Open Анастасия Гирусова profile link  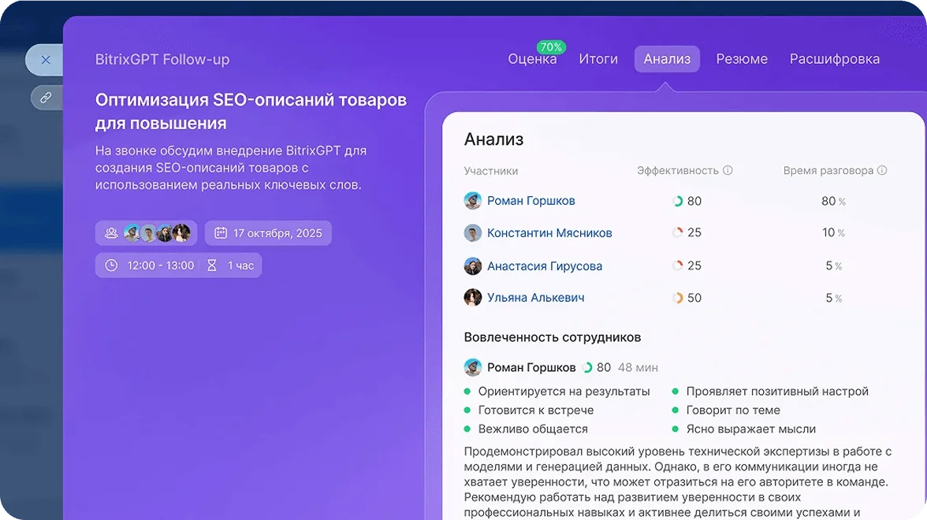(x=545, y=266)
